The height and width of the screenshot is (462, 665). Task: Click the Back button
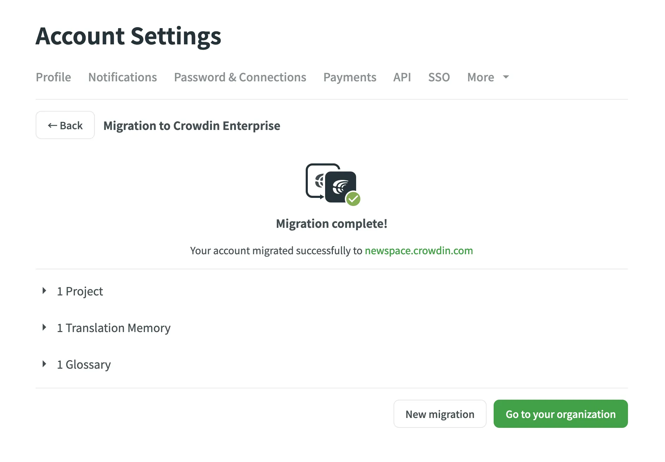point(65,125)
